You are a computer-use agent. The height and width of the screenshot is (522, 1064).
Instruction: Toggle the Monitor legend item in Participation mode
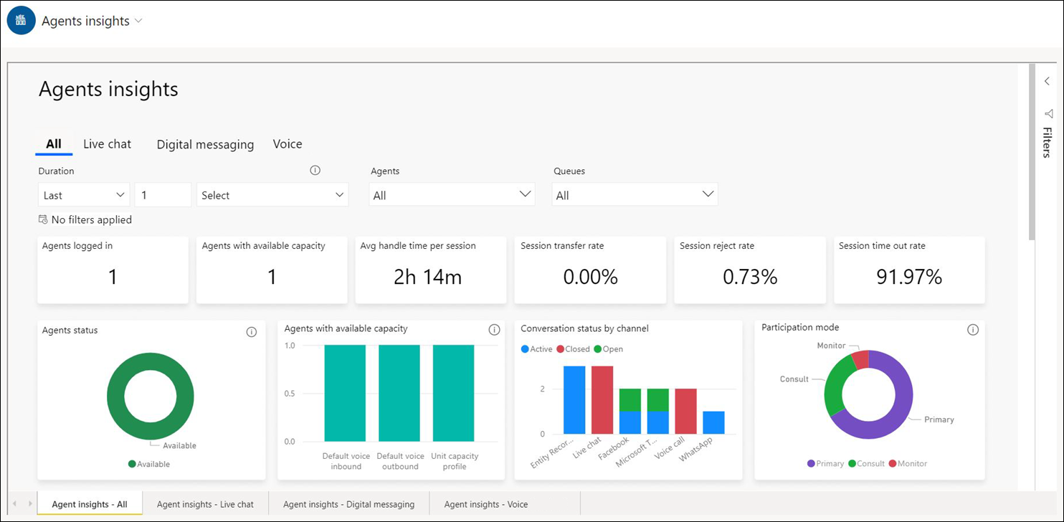[907, 463]
